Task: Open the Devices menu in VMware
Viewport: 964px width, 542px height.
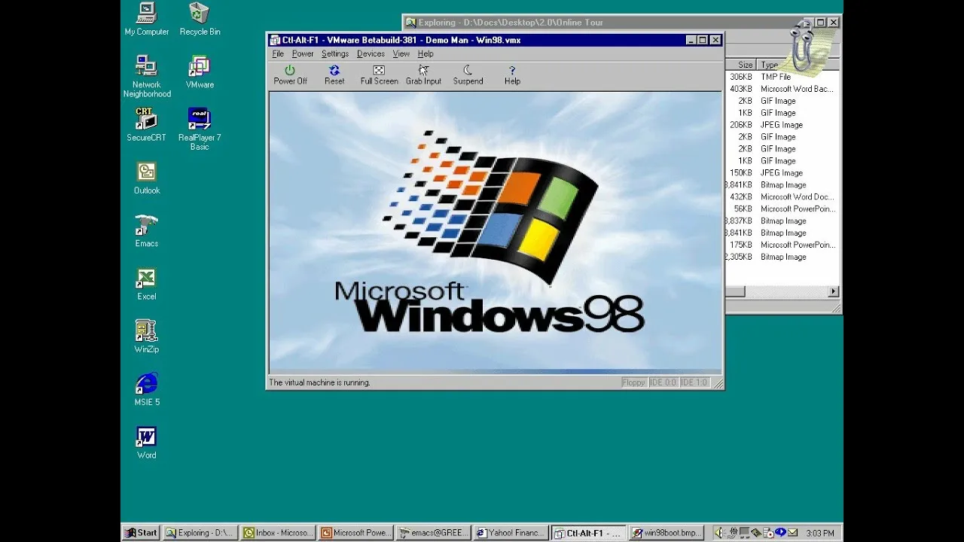Action: 371,54
